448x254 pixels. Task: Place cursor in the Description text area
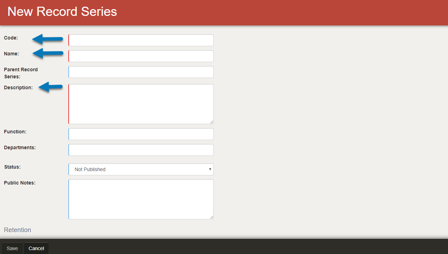141,104
